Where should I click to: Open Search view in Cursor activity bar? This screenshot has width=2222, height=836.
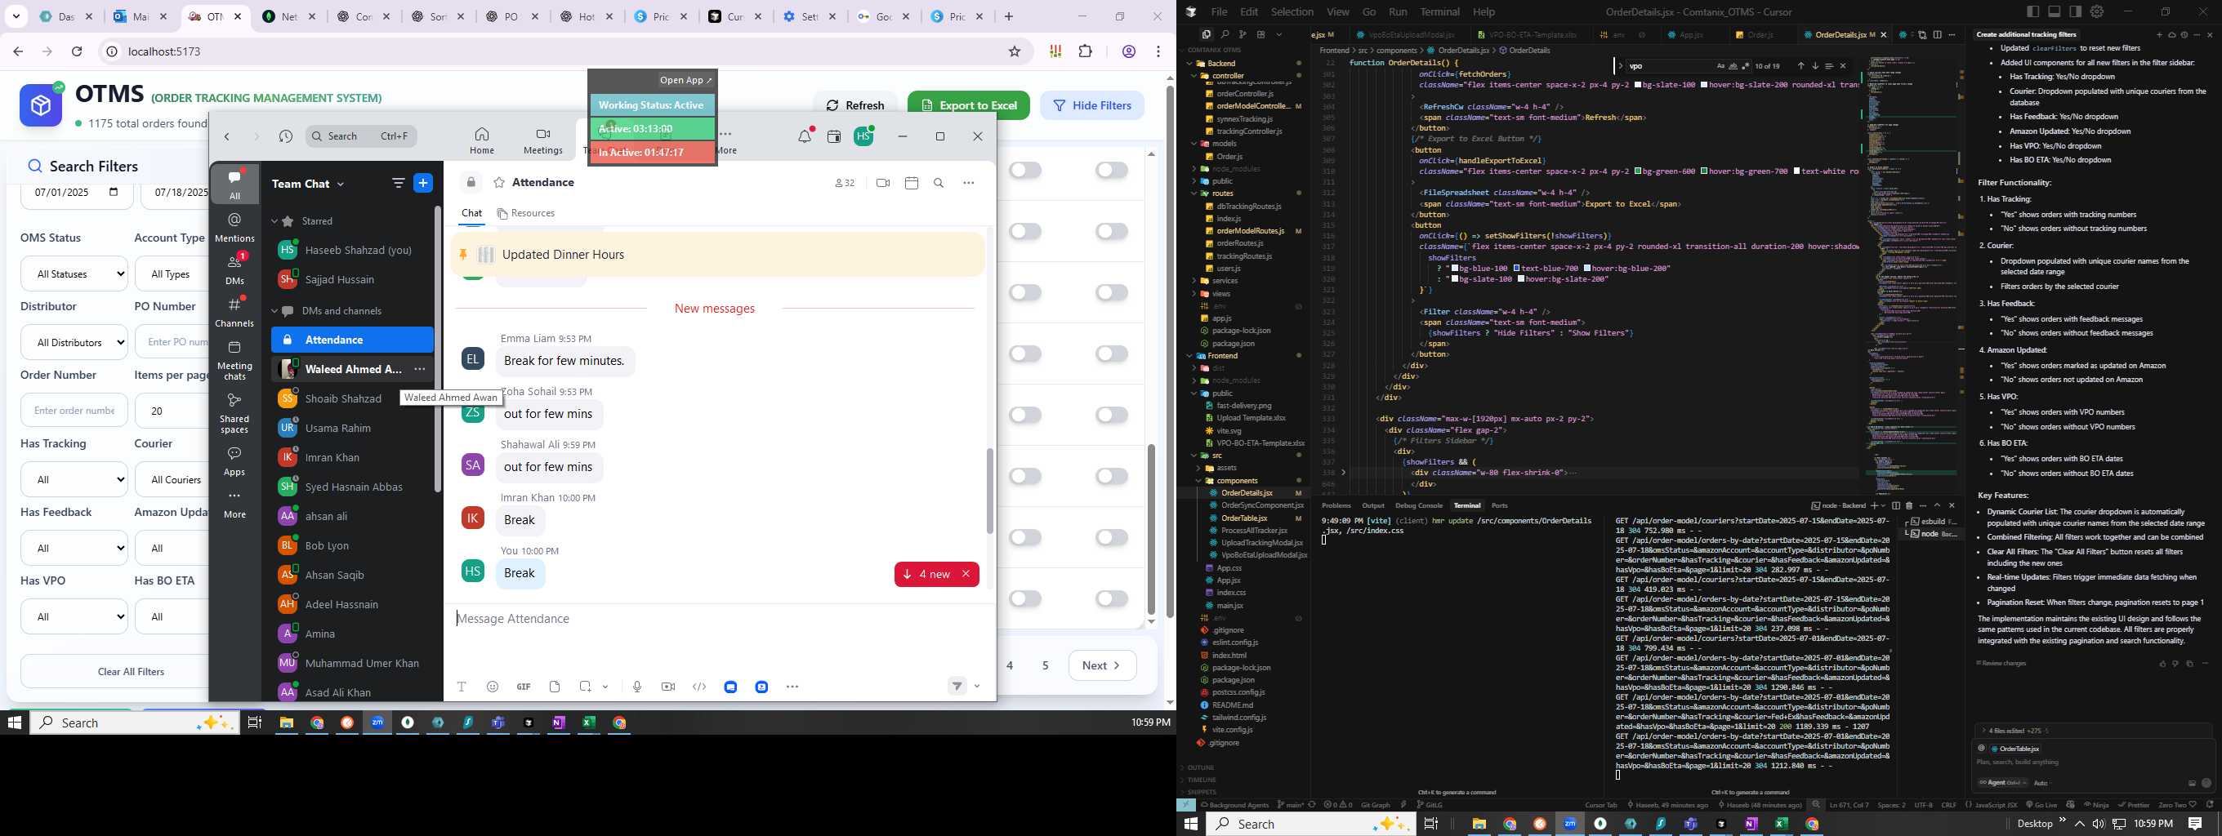coord(1224,34)
